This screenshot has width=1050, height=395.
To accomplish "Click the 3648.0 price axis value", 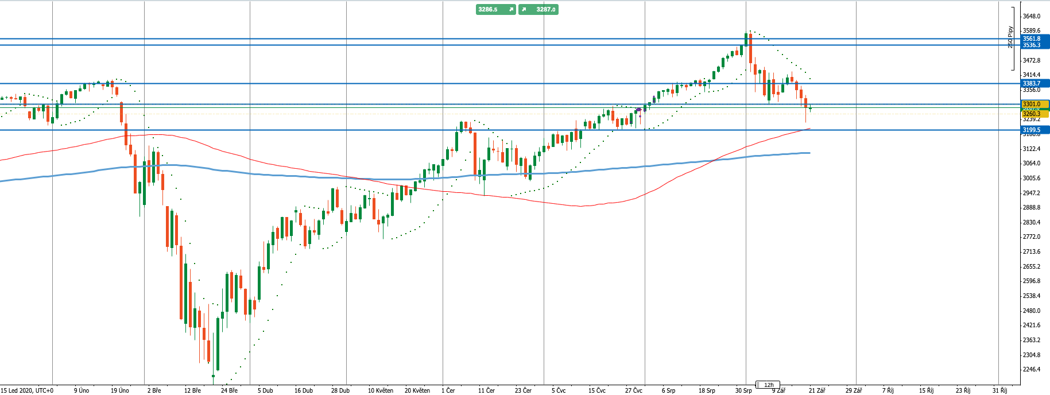I will coord(1032,16).
